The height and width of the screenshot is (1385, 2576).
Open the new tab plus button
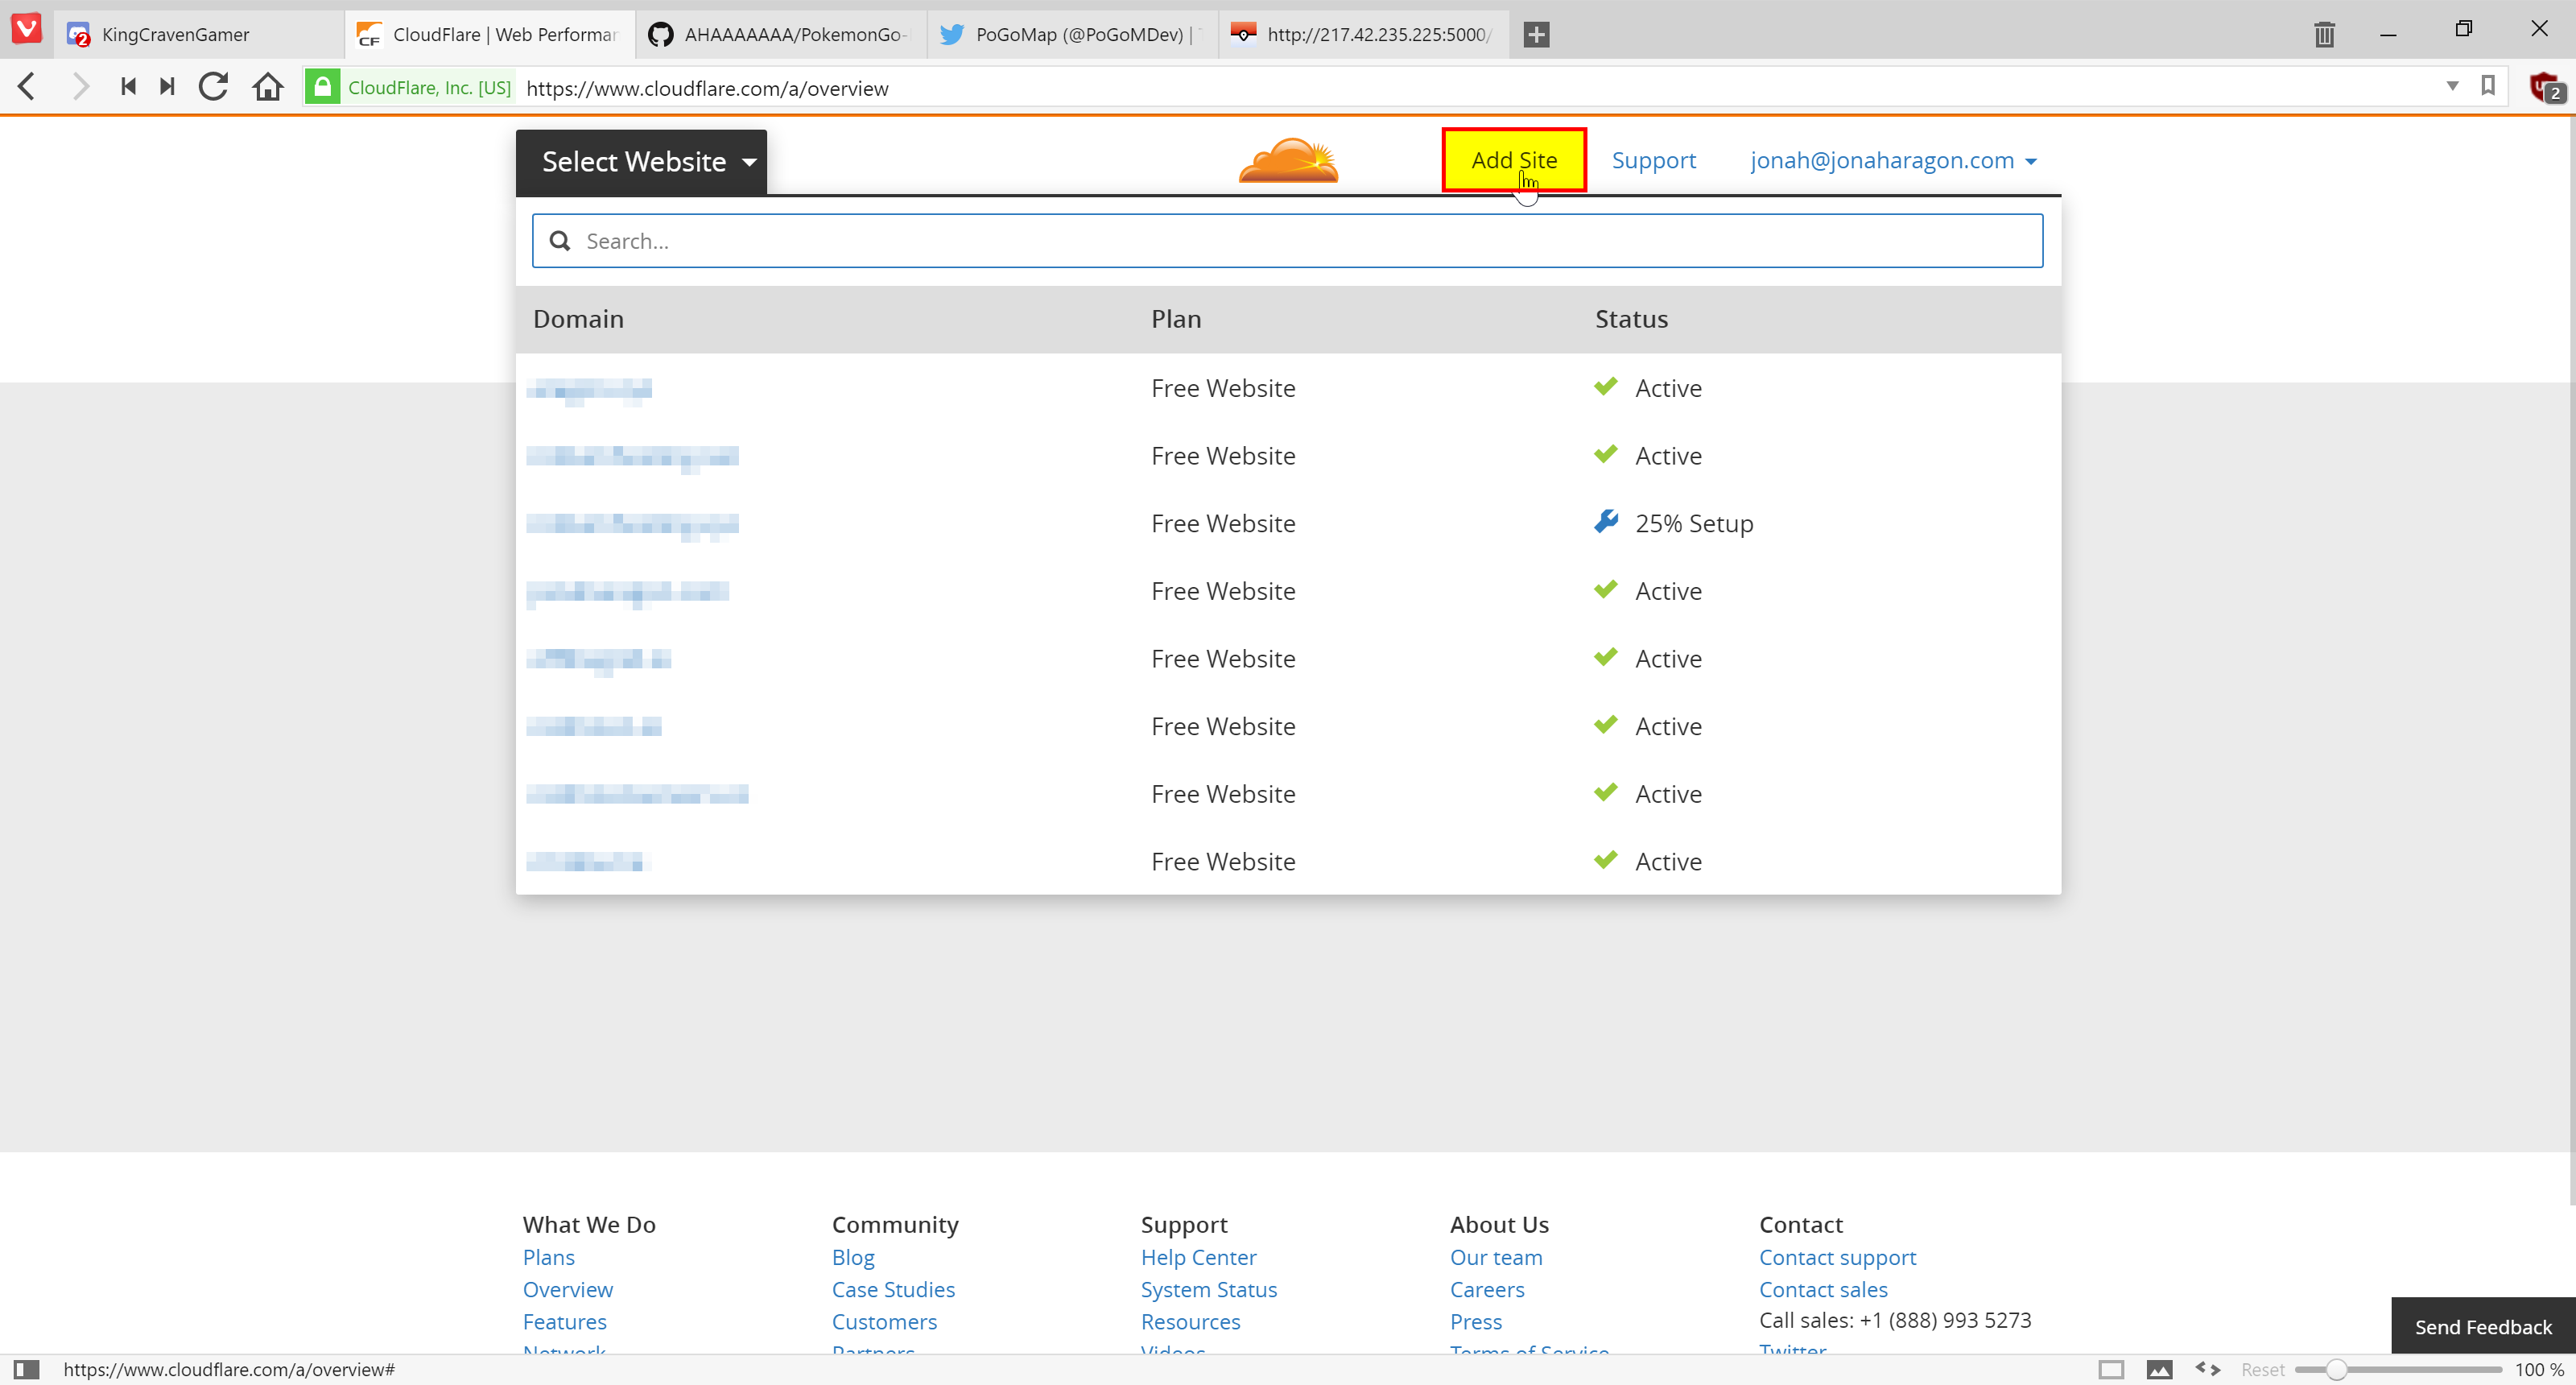[1536, 34]
